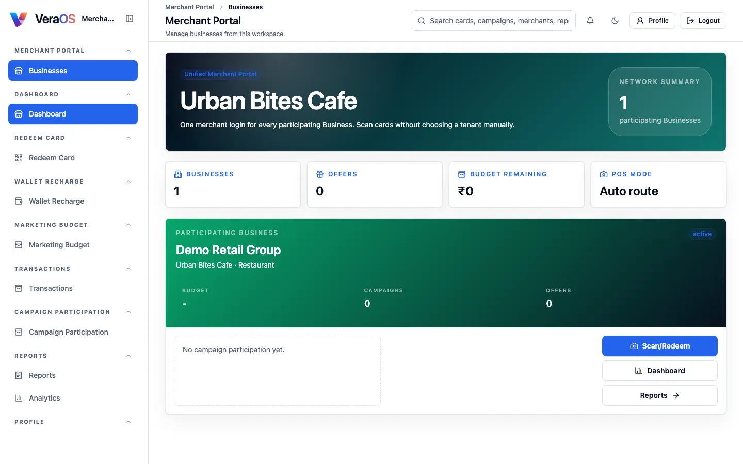743x464 pixels.
Task: Click the Transactions sidebar icon
Action: tap(19, 288)
